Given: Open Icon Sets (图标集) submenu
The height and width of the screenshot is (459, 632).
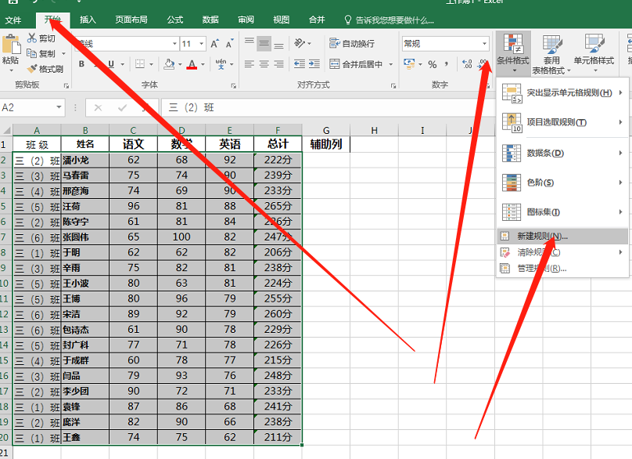Looking at the screenshot, I should coord(562,212).
